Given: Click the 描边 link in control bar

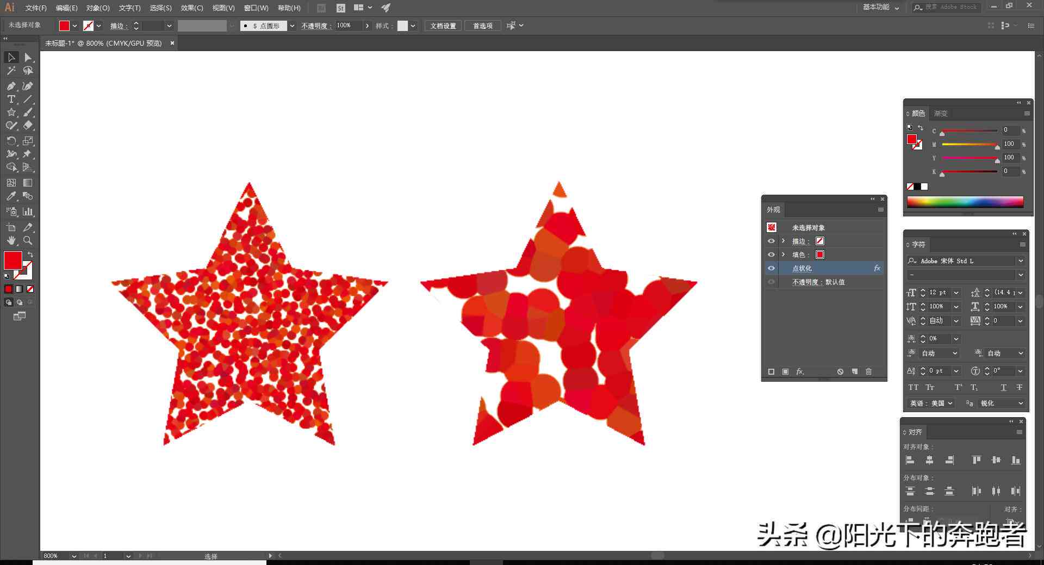Looking at the screenshot, I should tap(119, 26).
